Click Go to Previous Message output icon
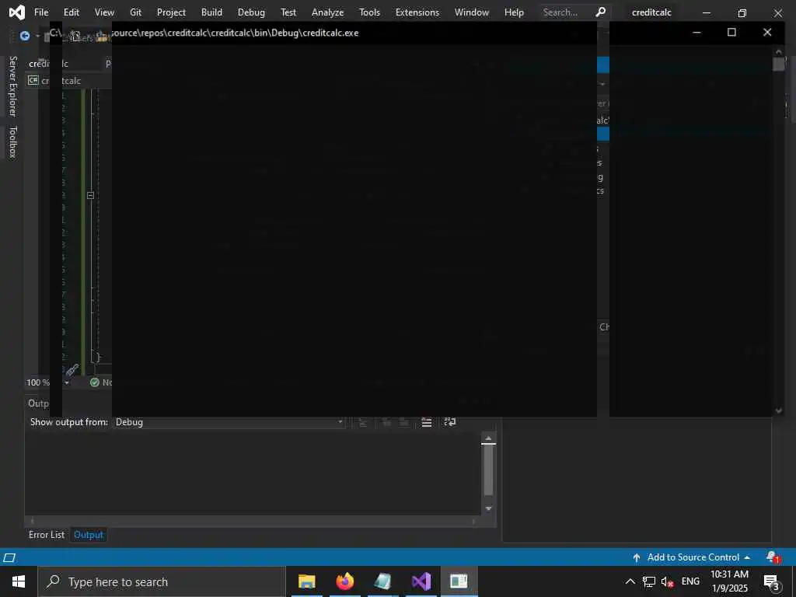This screenshot has width=796, height=597. point(386,422)
